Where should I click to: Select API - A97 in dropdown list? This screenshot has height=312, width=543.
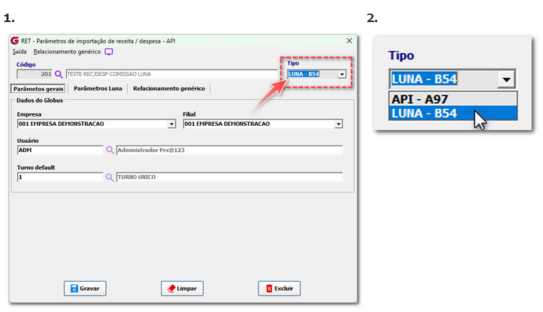pyautogui.click(x=453, y=99)
